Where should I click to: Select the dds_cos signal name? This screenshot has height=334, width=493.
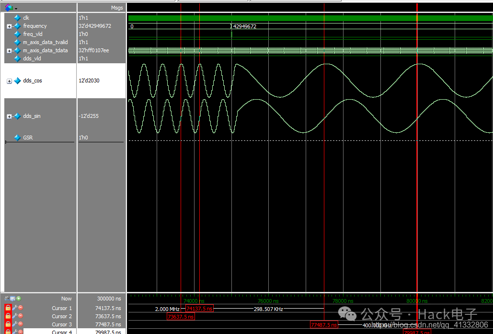(x=33, y=81)
